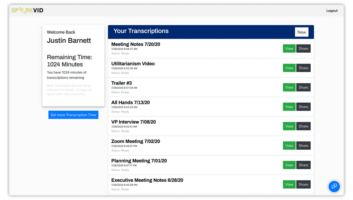353x200 pixels.
Task: Click the SparkVid logo
Action: 27,10
